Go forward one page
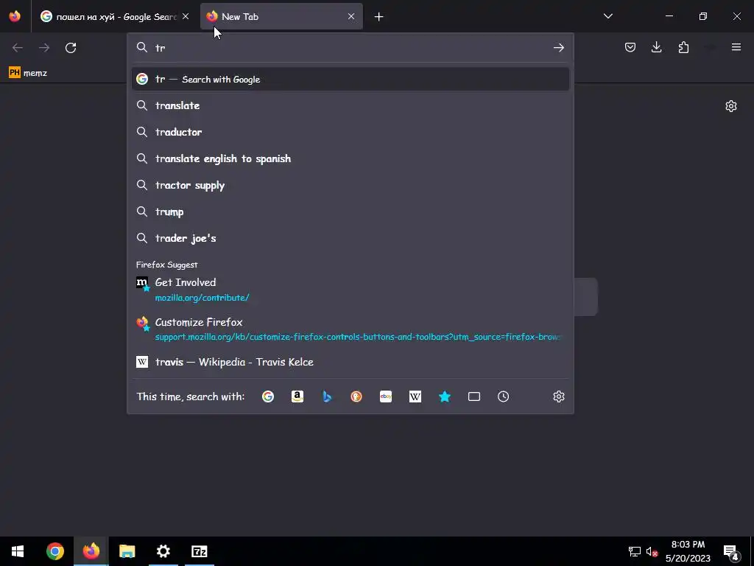The height and width of the screenshot is (566, 754). click(x=44, y=48)
